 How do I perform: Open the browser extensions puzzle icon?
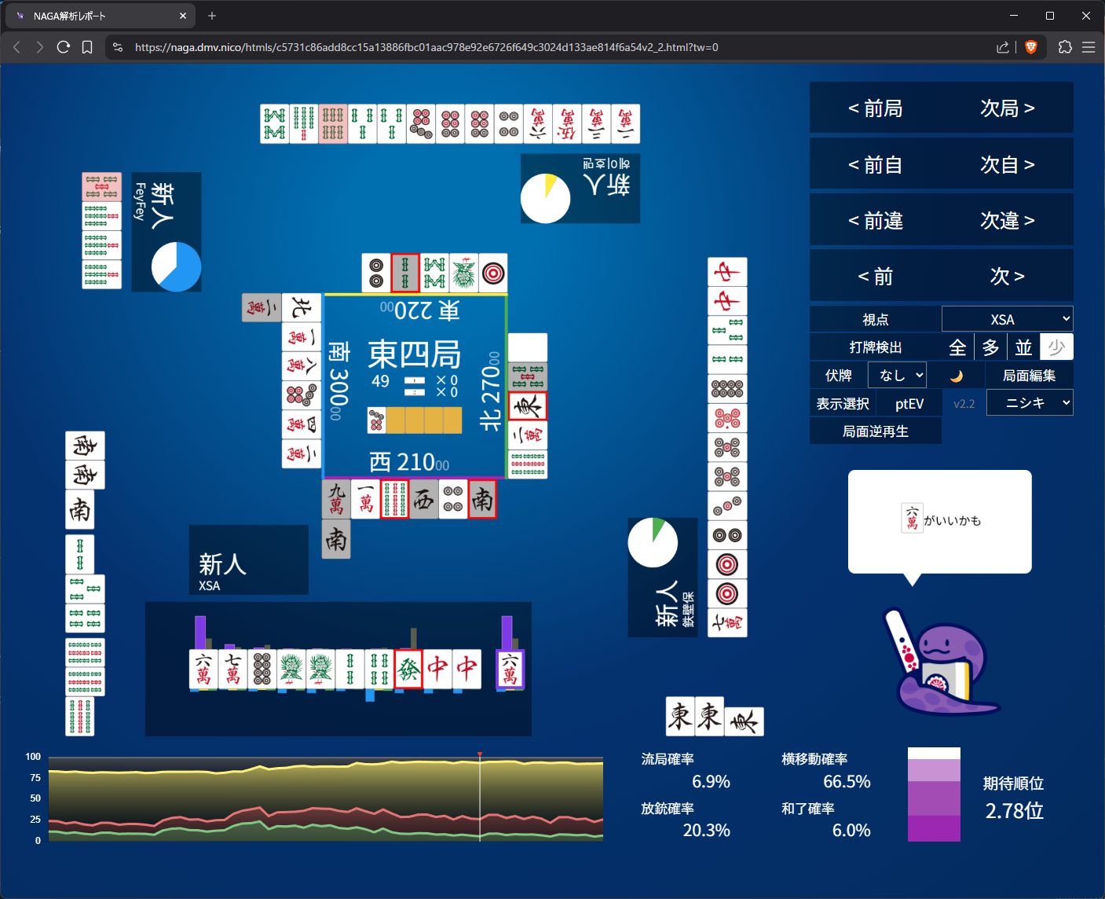click(1065, 47)
